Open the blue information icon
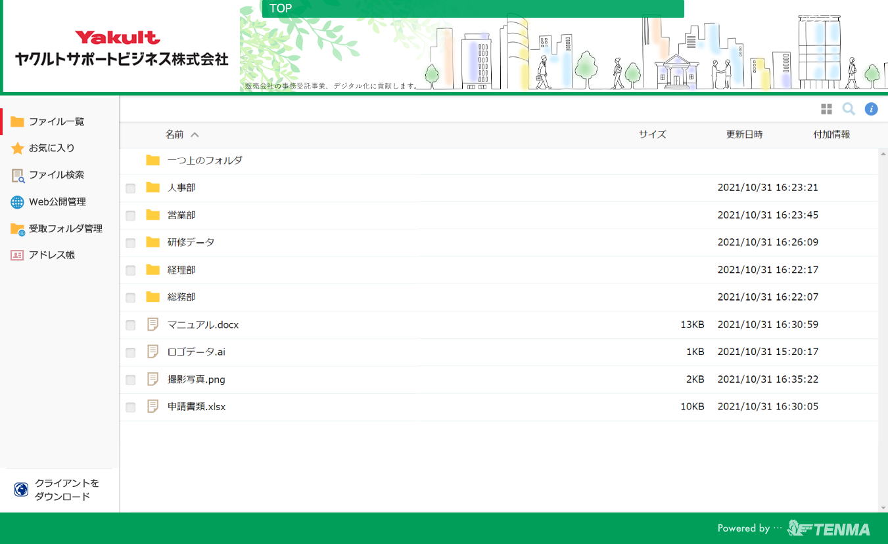This screenshot has width=888, height=544. [x=871, y=109]
